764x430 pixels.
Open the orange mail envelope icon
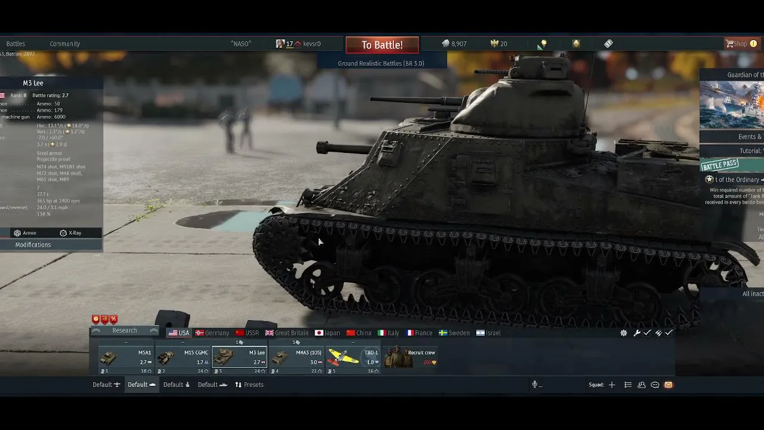(668, 385)
